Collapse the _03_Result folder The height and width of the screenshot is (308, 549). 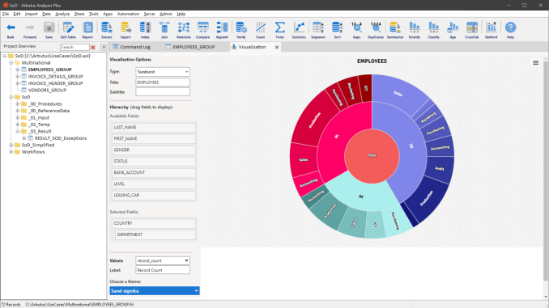[18, 132]
